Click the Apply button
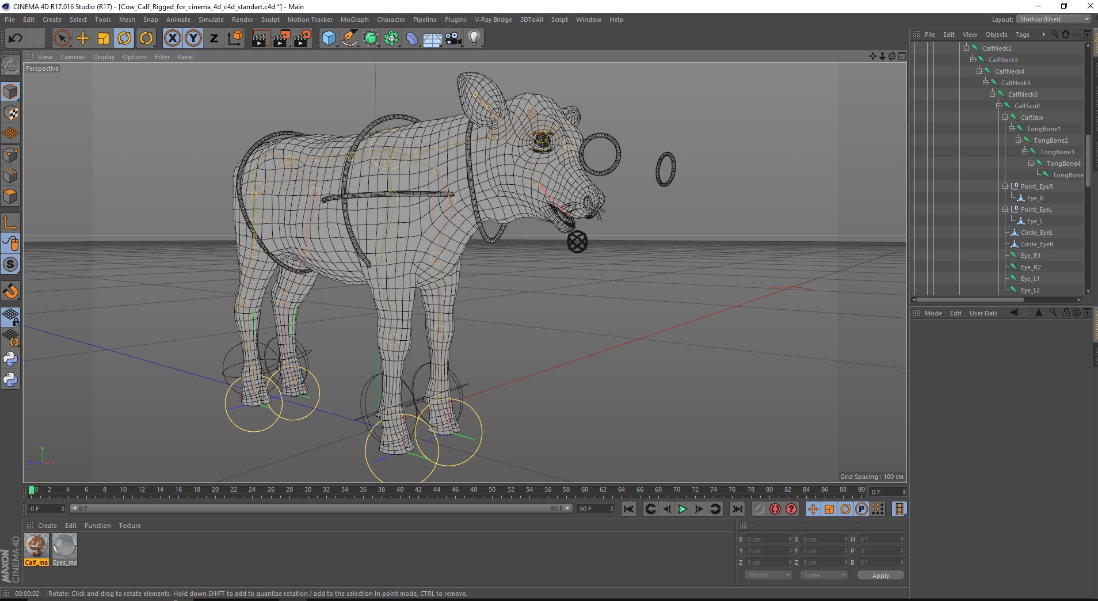 880,575
